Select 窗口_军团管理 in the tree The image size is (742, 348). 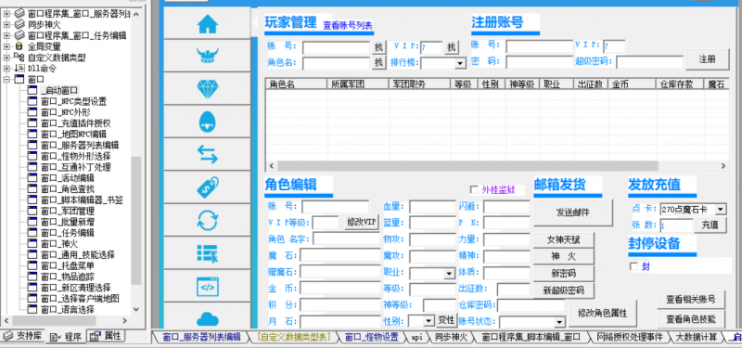pyautogui.click(x=67, y=211)
